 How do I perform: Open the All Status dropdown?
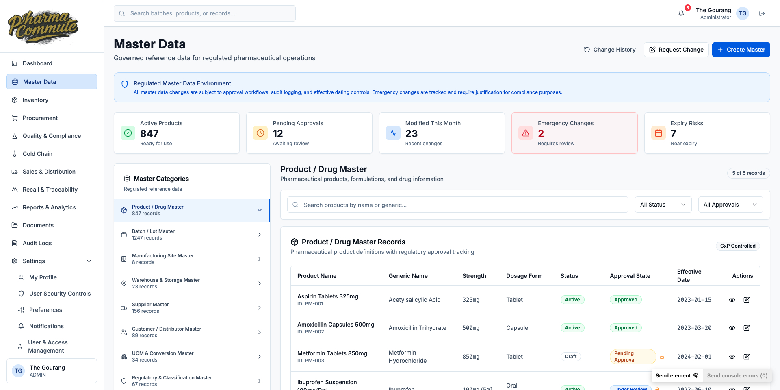pyautogui.click(x=663, y=205)
